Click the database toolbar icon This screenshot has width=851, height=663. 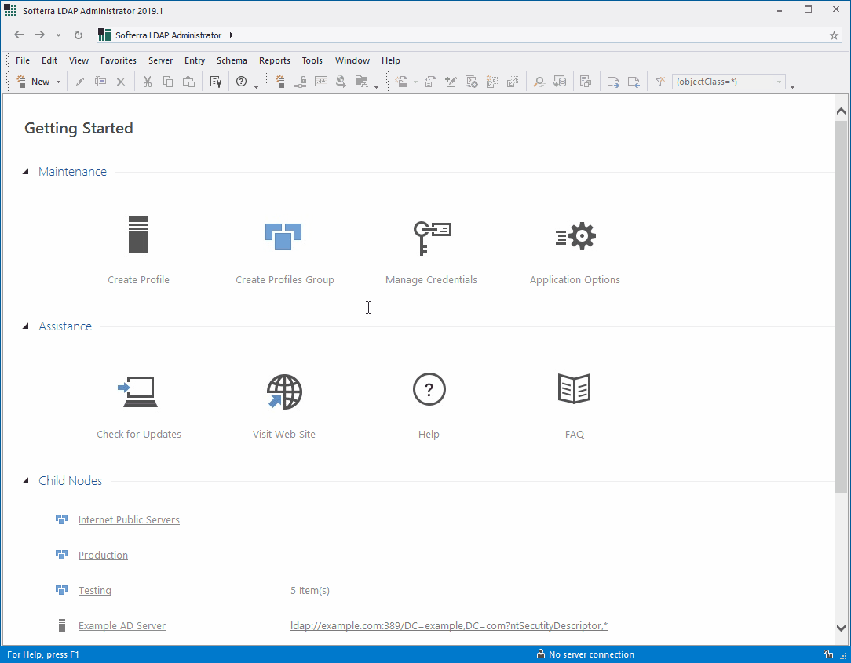click(x=560, y=82)
